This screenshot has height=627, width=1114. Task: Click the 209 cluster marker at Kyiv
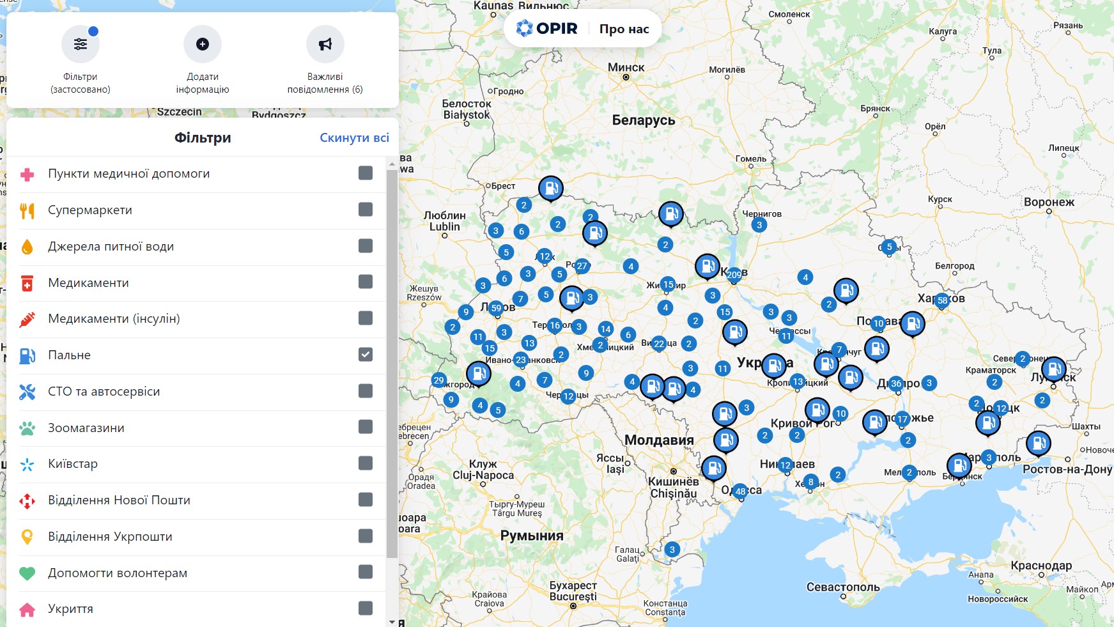tap(734, 275)
